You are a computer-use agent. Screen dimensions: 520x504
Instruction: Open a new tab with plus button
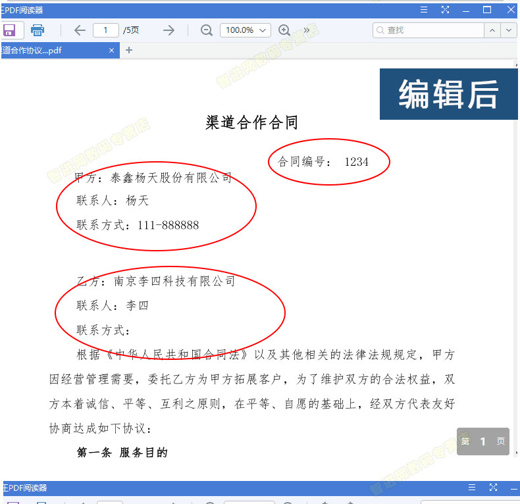(129, 51)
